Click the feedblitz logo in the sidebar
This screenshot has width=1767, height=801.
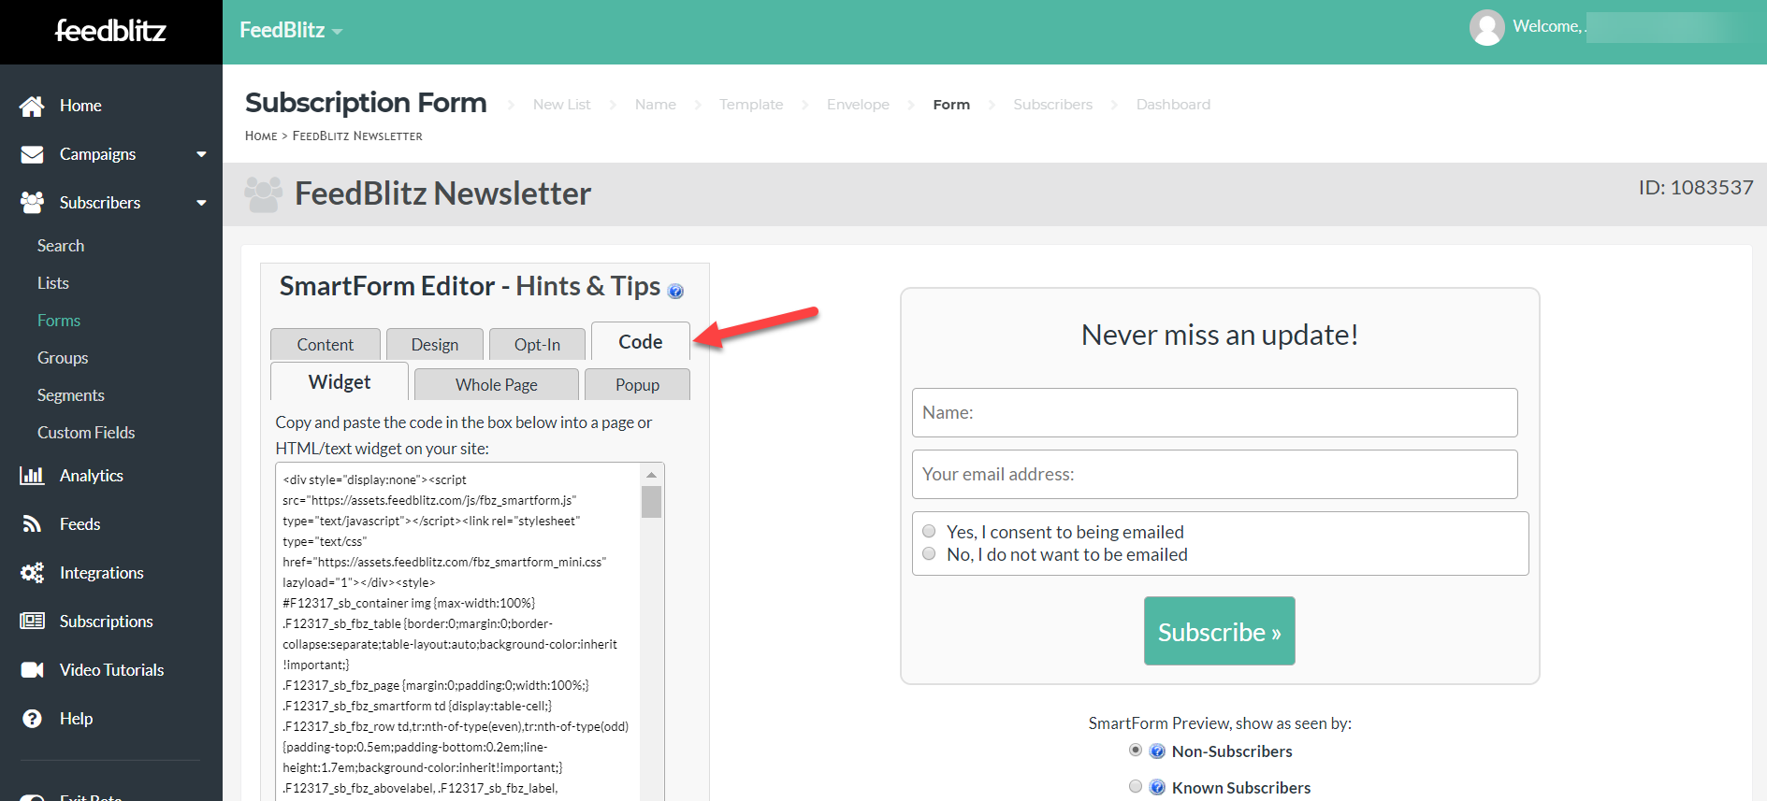click(x=110, y=31)
